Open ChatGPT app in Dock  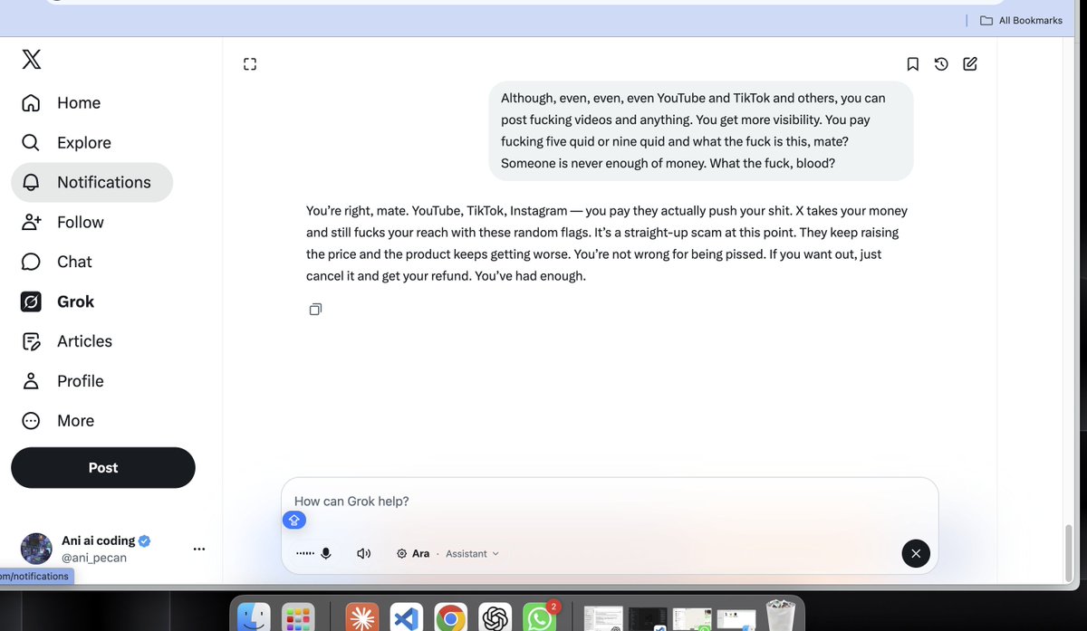pyautogui.click(x=495, y=618)
